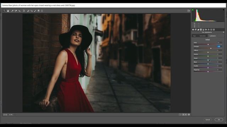Select the Spot Removal tool
The height and width of the screenshot is (127, 227).
pos(28,11)
